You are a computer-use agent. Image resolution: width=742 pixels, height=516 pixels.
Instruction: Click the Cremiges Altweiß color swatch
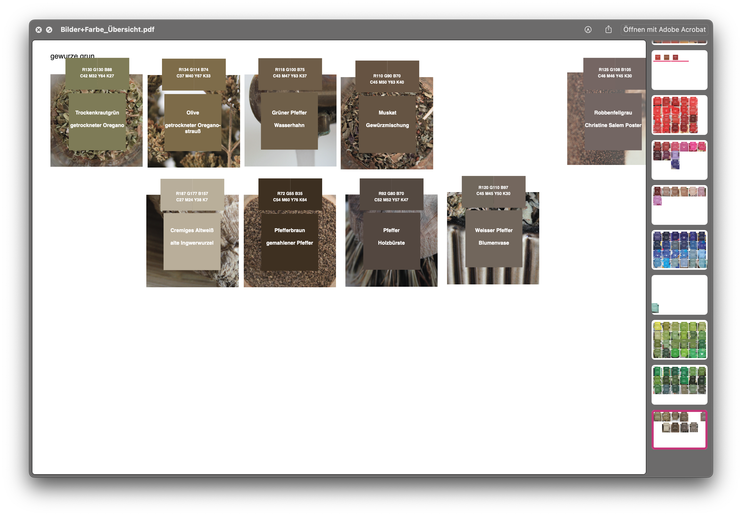point(192,241)
